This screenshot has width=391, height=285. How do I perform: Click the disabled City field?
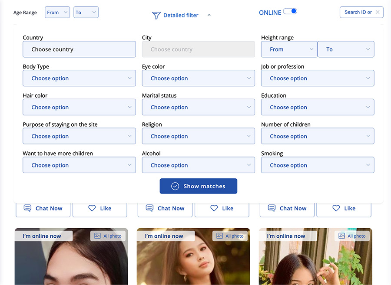[199, 49]
